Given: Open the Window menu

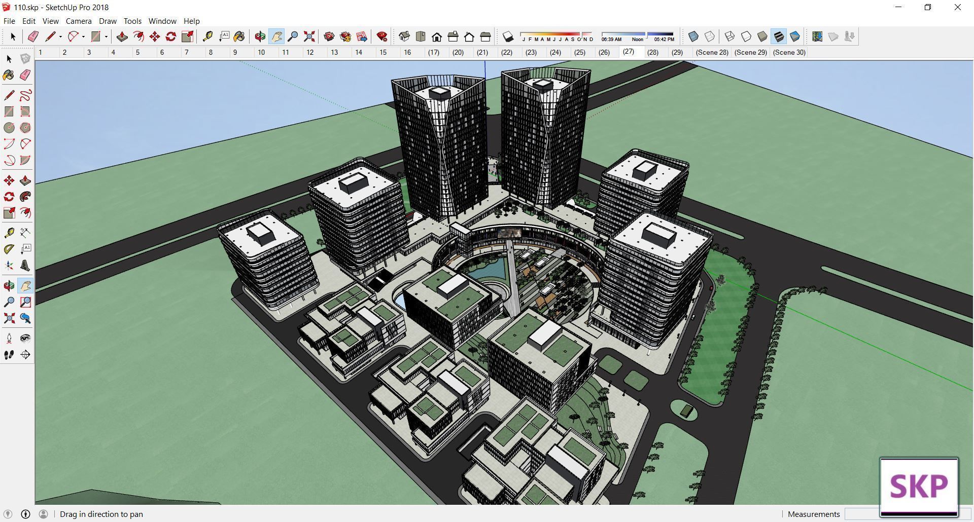Looking at the screenshot, I should pyautogui.click(x=162, y=21).
